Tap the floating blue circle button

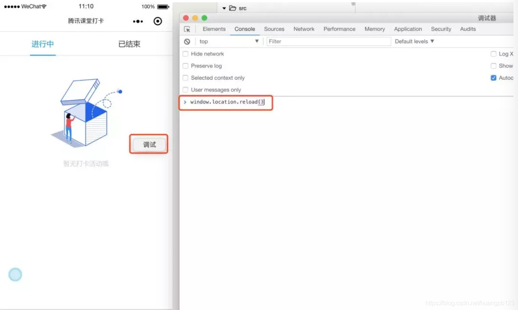click(x=15, y=274)
